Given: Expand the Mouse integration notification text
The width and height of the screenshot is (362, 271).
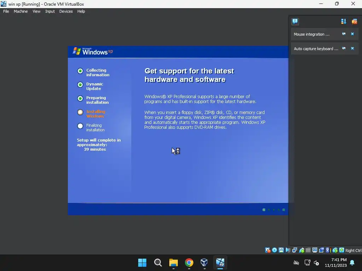Looking at the screenshot, I should [x=311, y=34].
